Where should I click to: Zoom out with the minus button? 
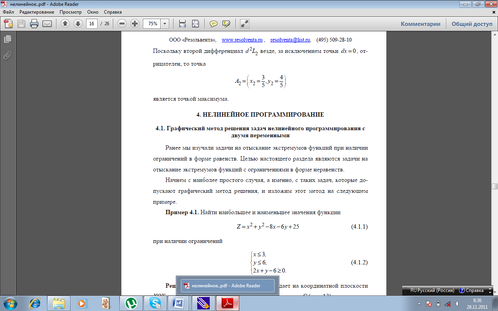(122, 24)
